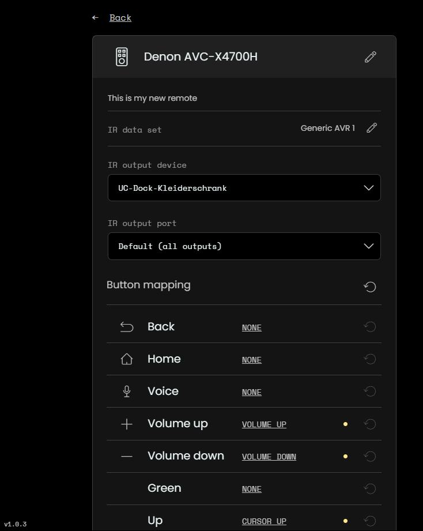
Task: Reset the Green button mapping
Action: click(x=370, y=488)
